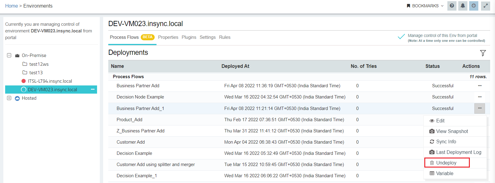Click the Decision Example_1 flow name
The height and width of the screenshot is (183, 495).
(137, 176)
